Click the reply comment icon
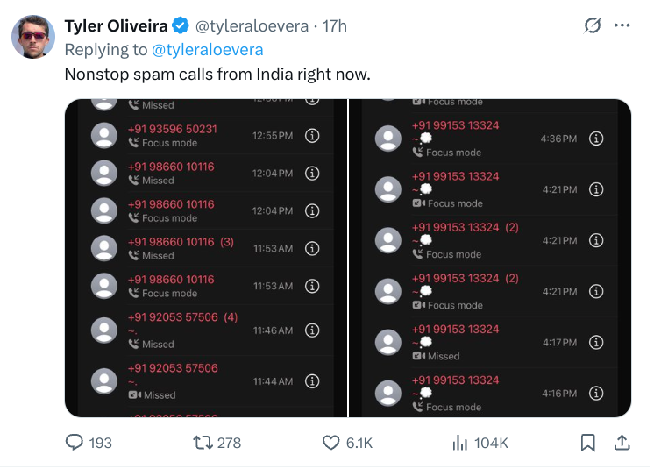Screen dimensions: 661x469 pyautogui.click(x=75, y=443)
